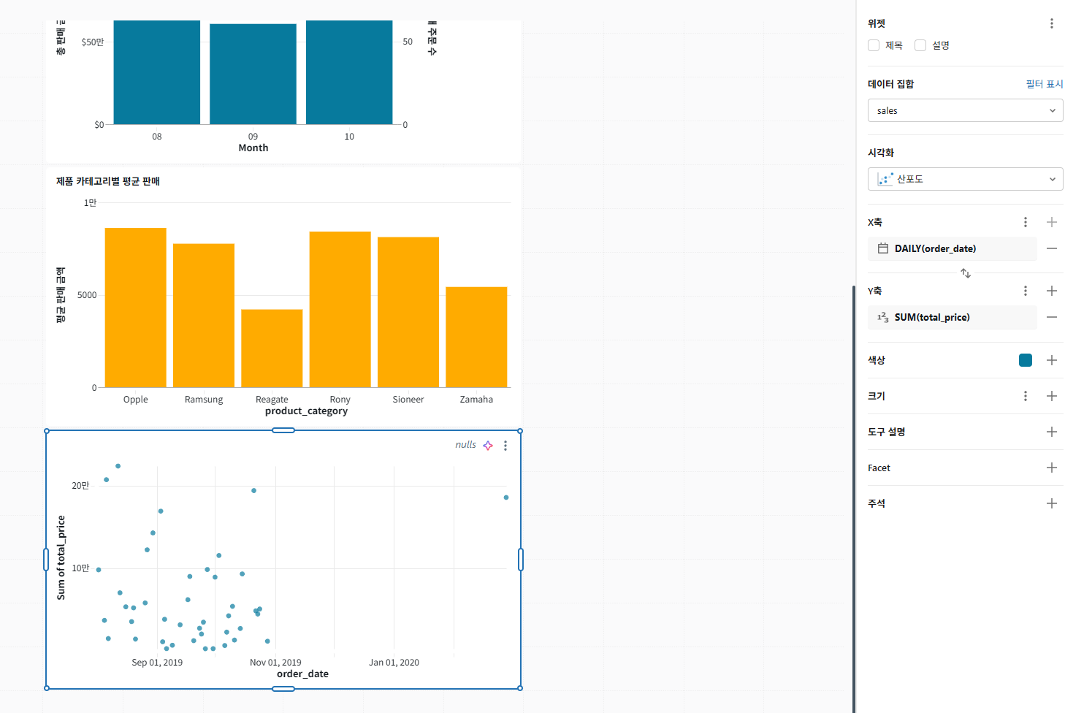The height and width of the screenshot is (713, 1065).
Task: Open the widget section kebab menu
Action: (x=1052, y=23)
